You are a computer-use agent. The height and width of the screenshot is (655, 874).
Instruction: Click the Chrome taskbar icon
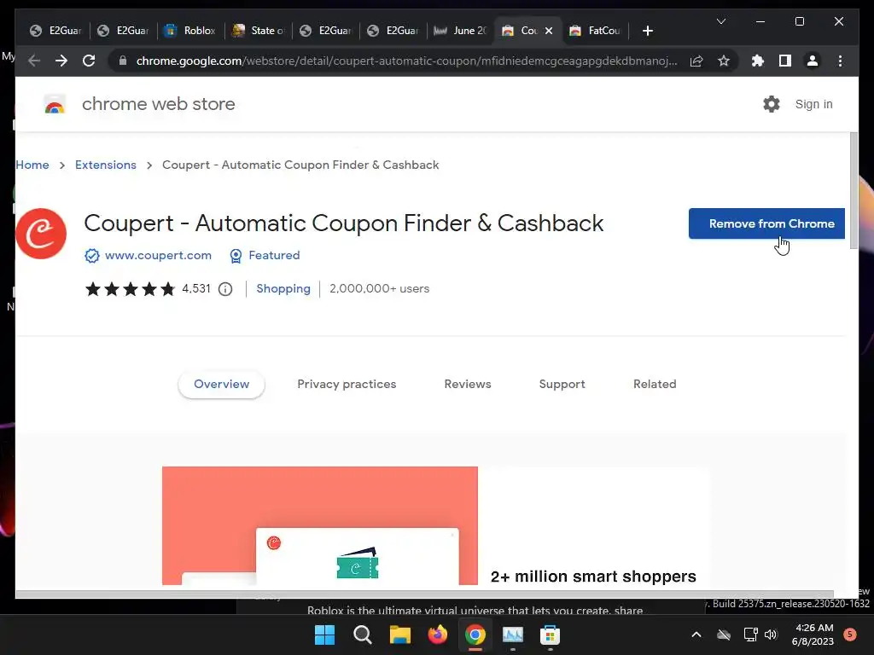point(475,635)
